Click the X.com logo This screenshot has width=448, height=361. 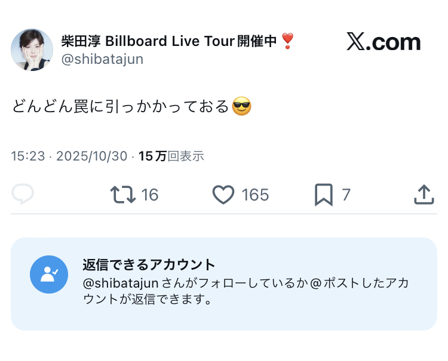coord(383,42)
